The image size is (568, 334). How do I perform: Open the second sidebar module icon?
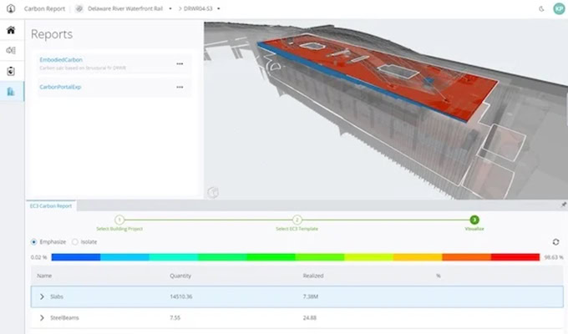coord(11,50)
